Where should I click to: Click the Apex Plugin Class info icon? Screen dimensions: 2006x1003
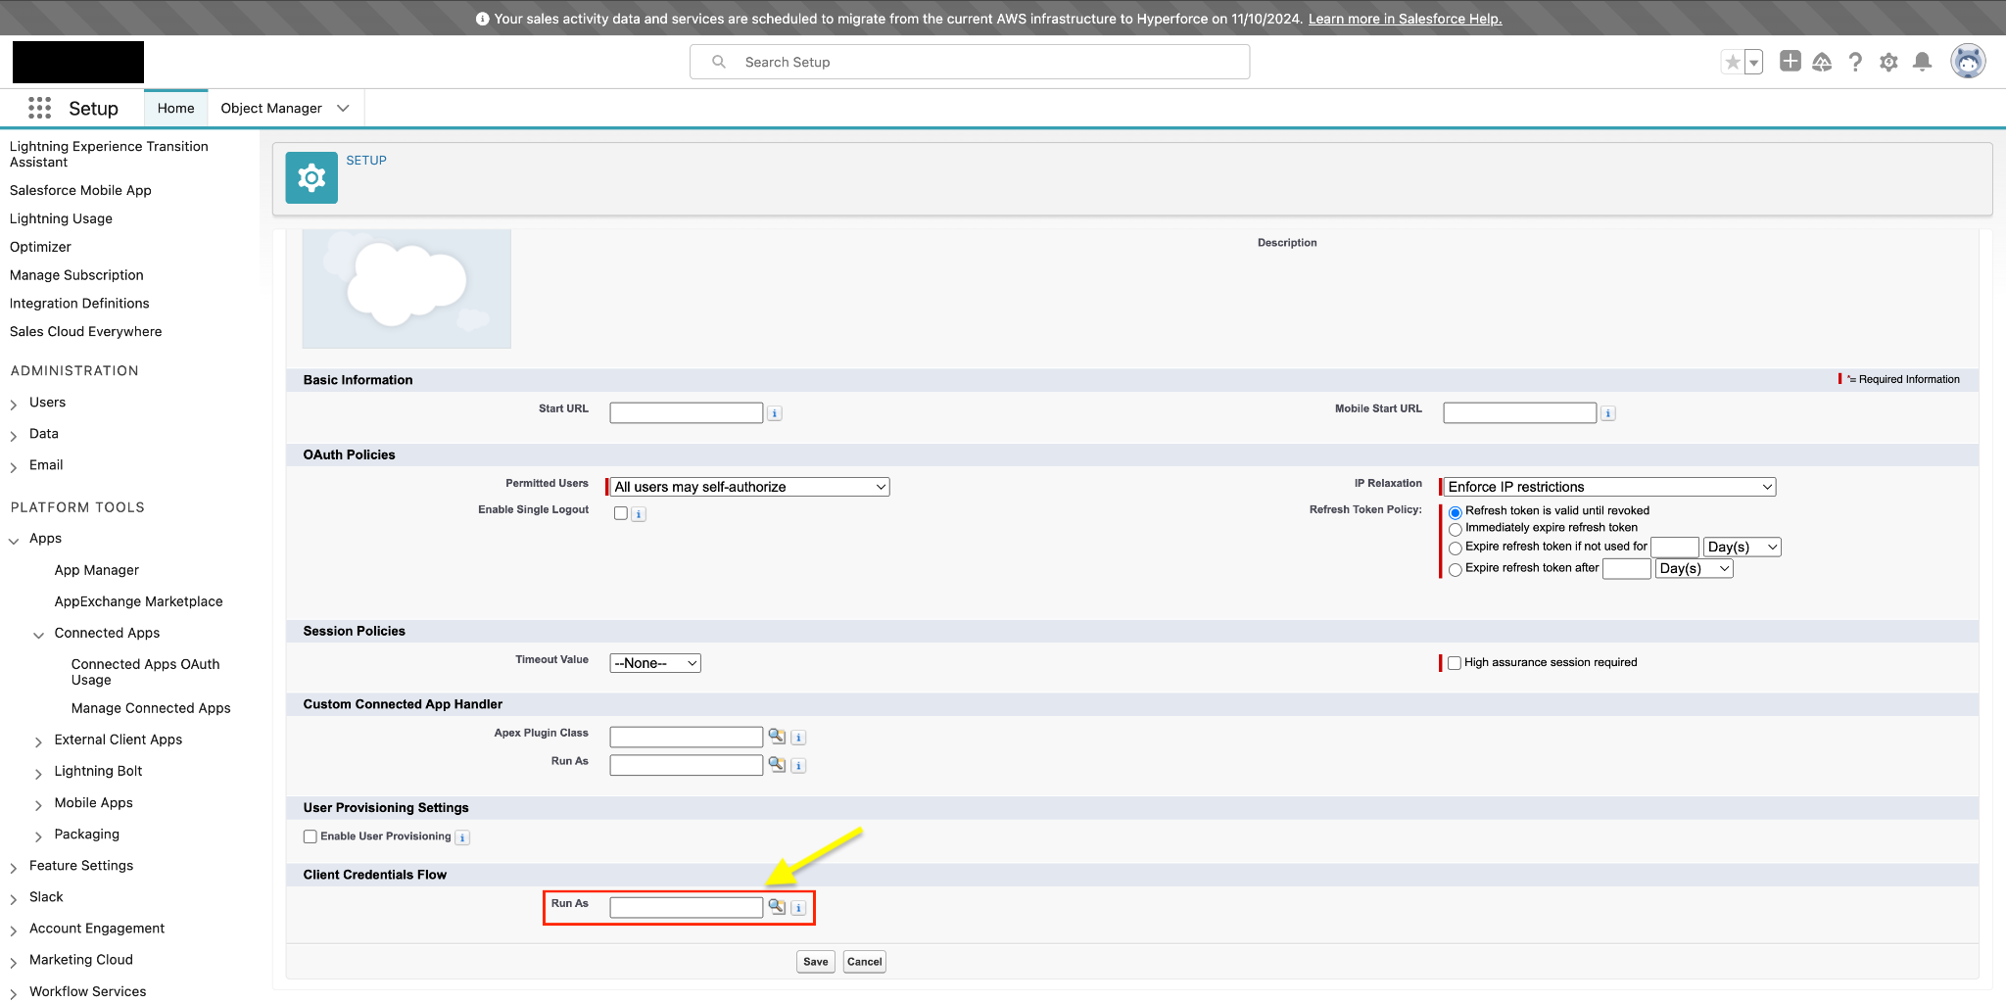click(x=799, y=738)
